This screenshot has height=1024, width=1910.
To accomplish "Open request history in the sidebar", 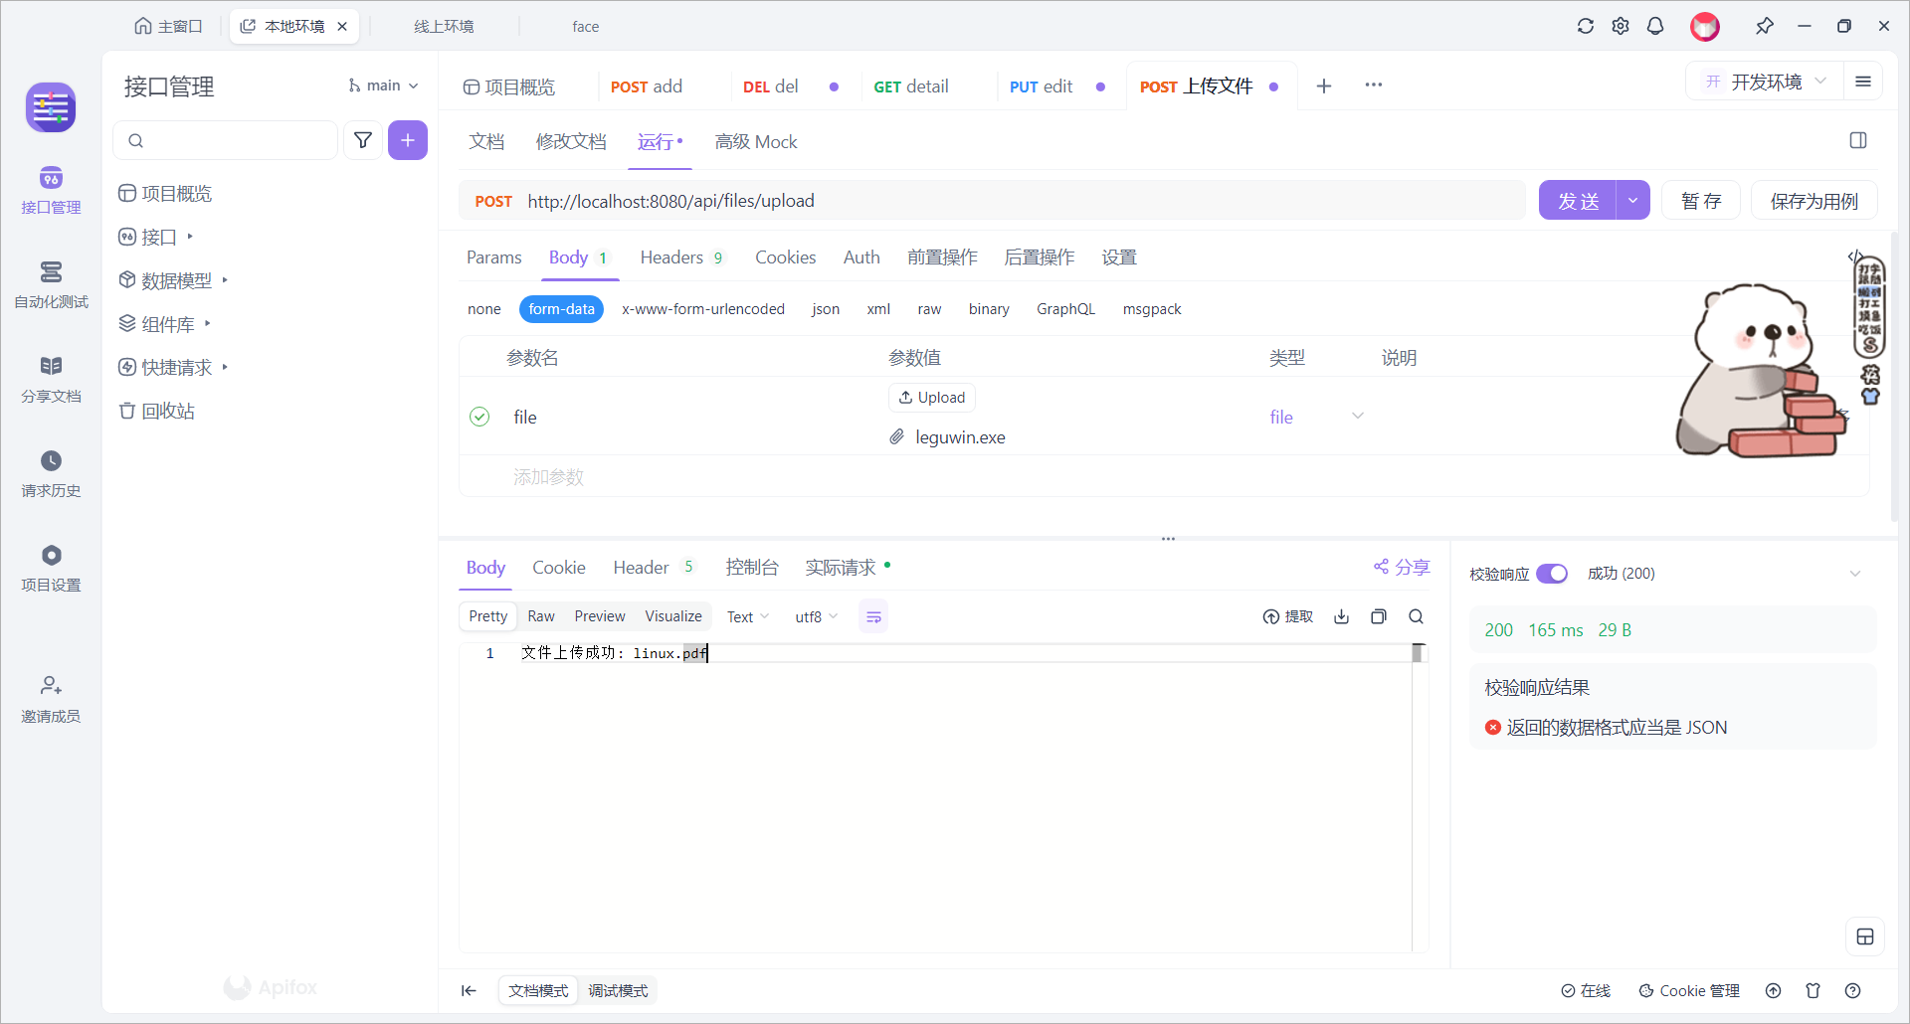I will [51, 473].
